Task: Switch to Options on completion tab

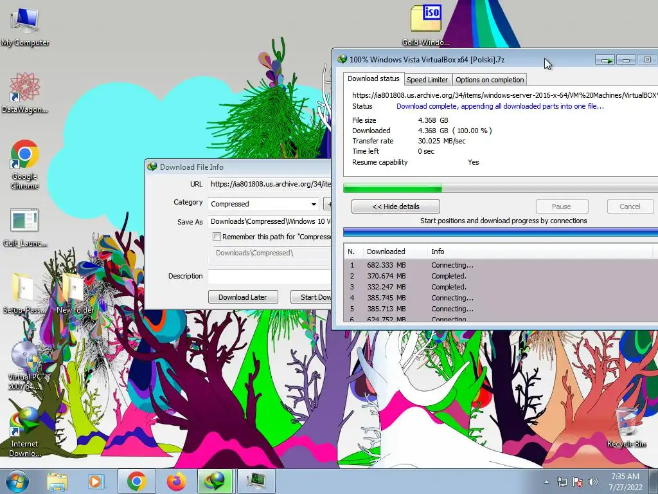Action: point(490,80)
